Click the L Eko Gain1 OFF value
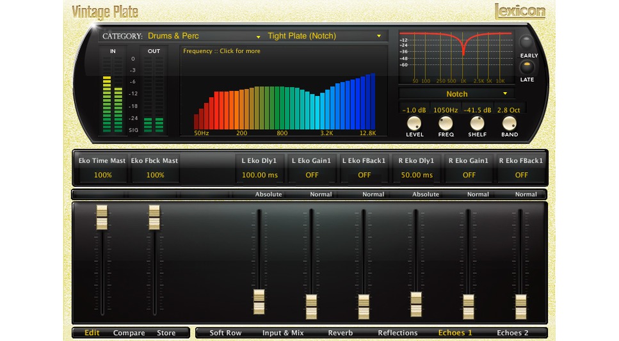 (312, 175)
